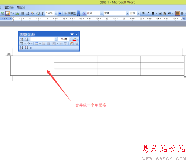
Task: Click the 阅读(R) reading layout button
Action: pos(70,13)
